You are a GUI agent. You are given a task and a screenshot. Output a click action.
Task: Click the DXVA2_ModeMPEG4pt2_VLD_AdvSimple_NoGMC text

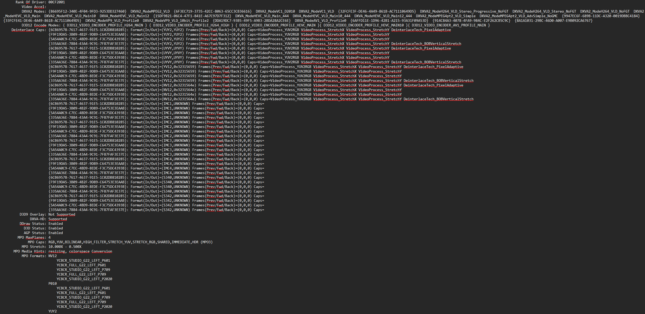pyautogui.click(x=518, y=16)
